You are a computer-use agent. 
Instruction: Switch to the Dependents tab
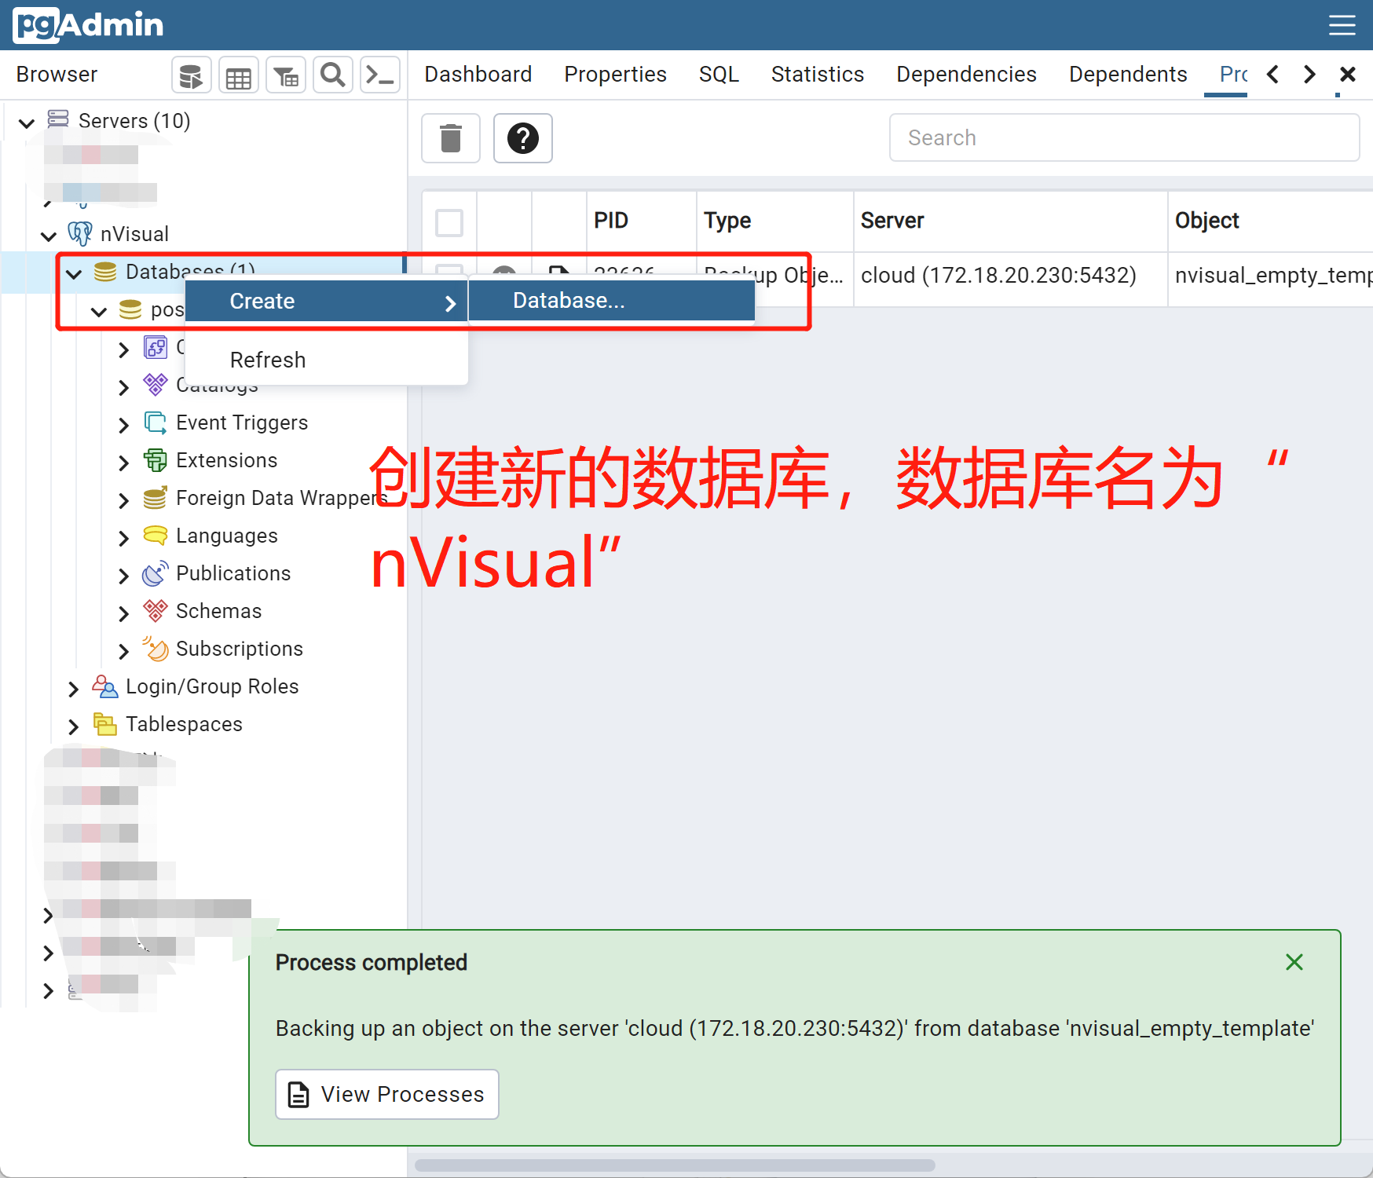(x=1128, y=75)
